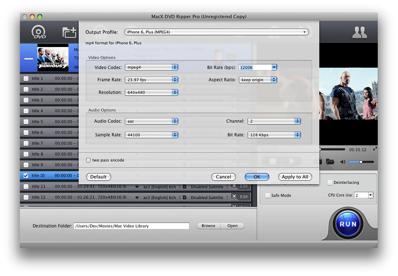398x276 pixels.
Task: Start ripping with the RUN button
Action: [348, 224]
